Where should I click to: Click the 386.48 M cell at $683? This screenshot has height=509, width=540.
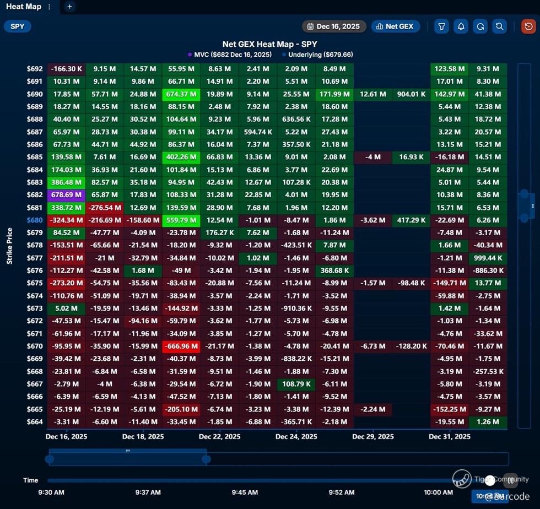point(67,182)
